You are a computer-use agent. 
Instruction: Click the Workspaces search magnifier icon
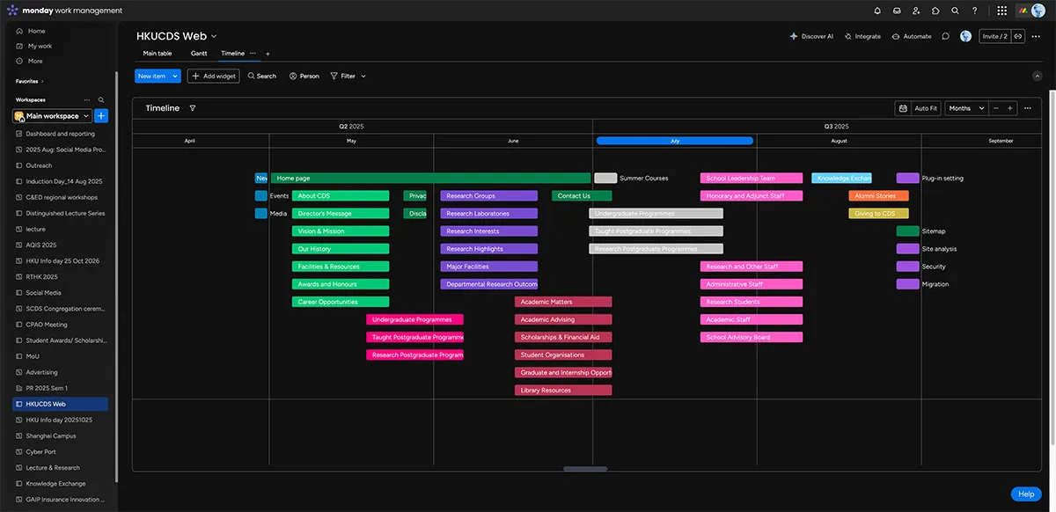(101, 99)
